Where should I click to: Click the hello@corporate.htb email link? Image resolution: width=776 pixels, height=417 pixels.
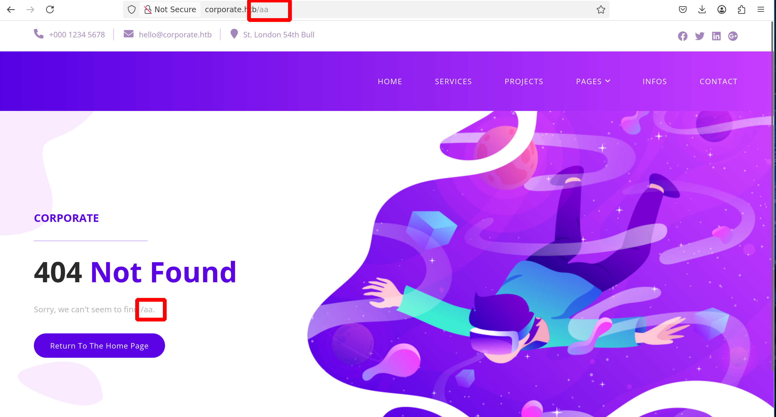pos(175,35)
